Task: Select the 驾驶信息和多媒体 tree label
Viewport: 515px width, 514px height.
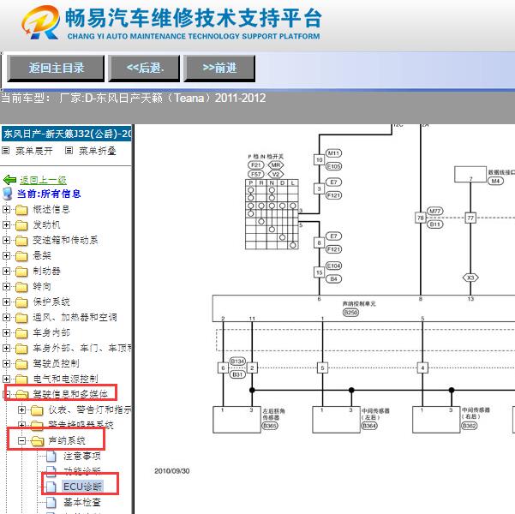Action: coord(70,394)
